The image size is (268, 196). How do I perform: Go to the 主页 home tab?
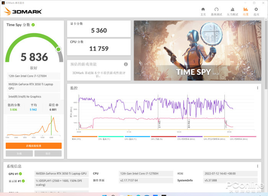[x=203, y=12]
